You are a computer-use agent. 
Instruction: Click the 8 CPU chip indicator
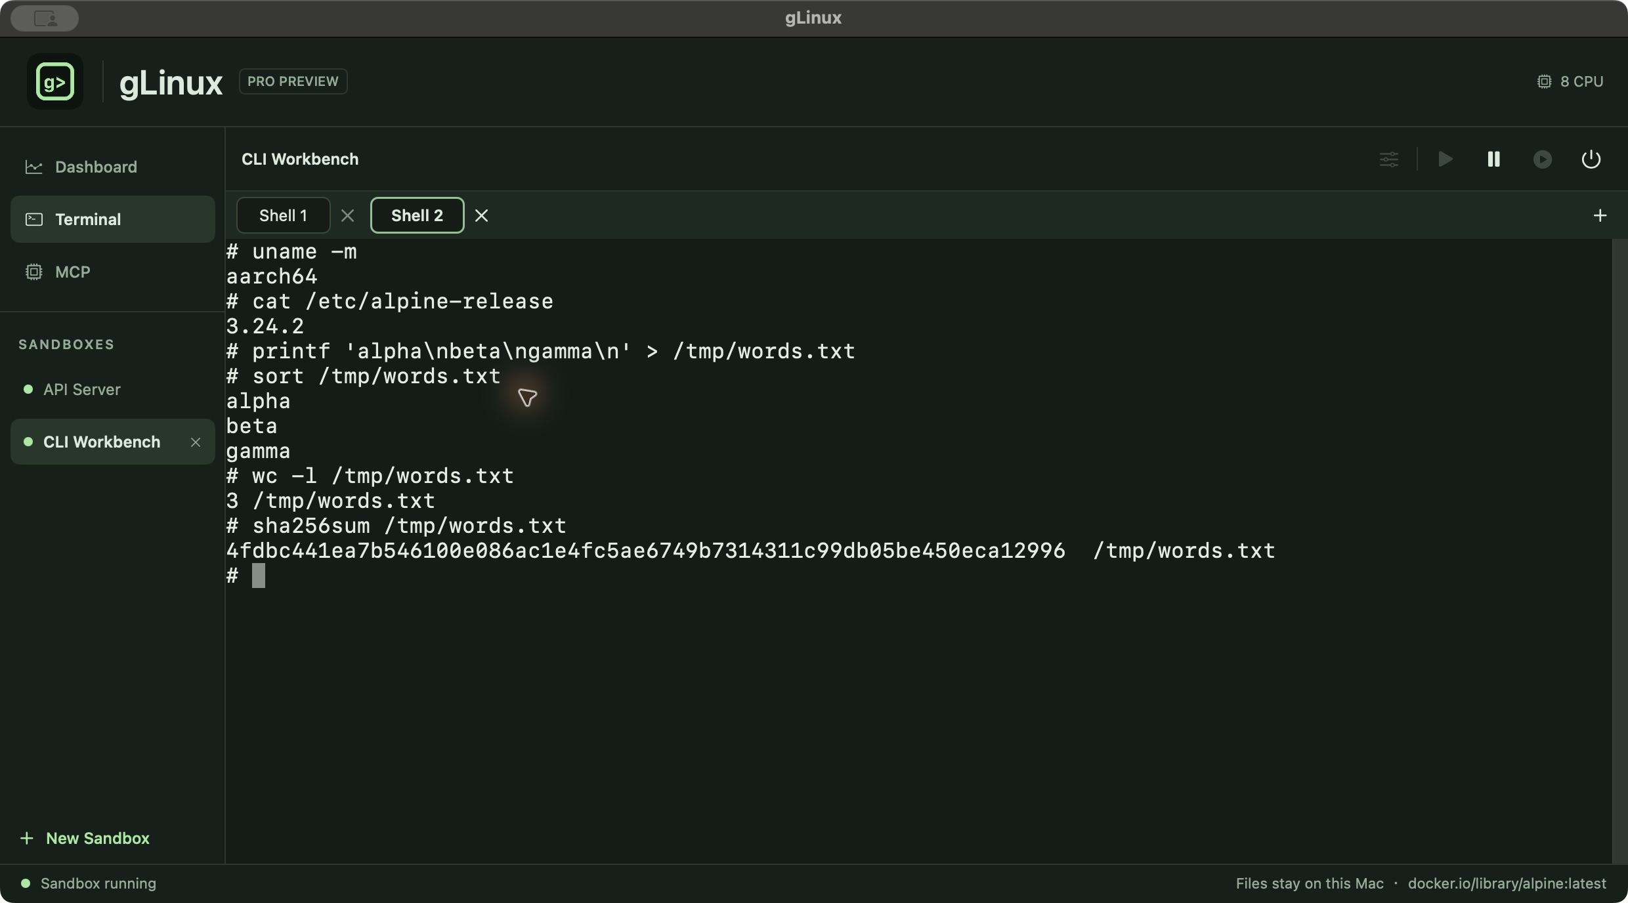1570,81
